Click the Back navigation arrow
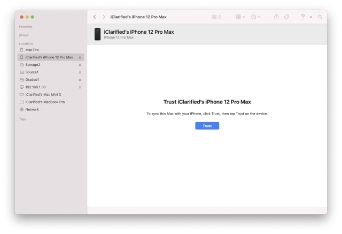 tap(95, 17)
